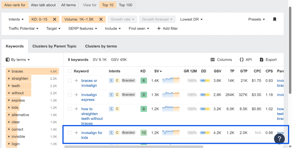The height and width of the screenshot is (148, 292).
Task: Select the Also talk about tab
Action: [x=43, y=5]
